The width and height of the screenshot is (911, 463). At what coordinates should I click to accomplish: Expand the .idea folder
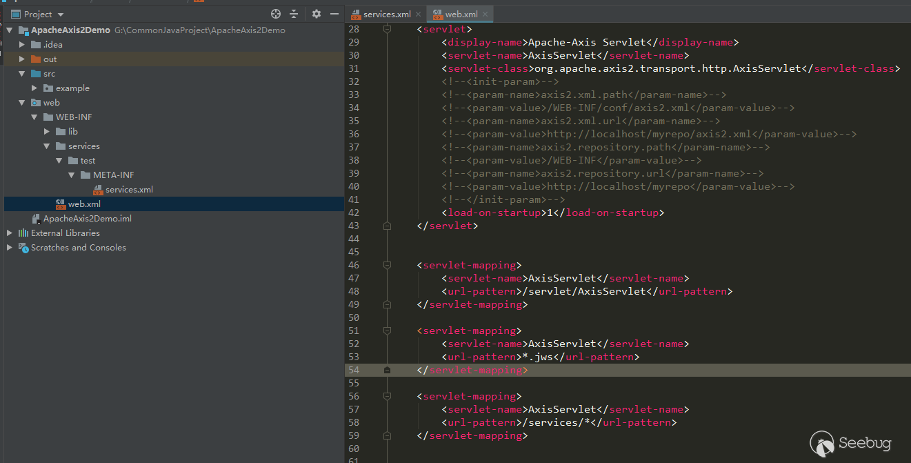pyautogui.click(x=22, y=45)
